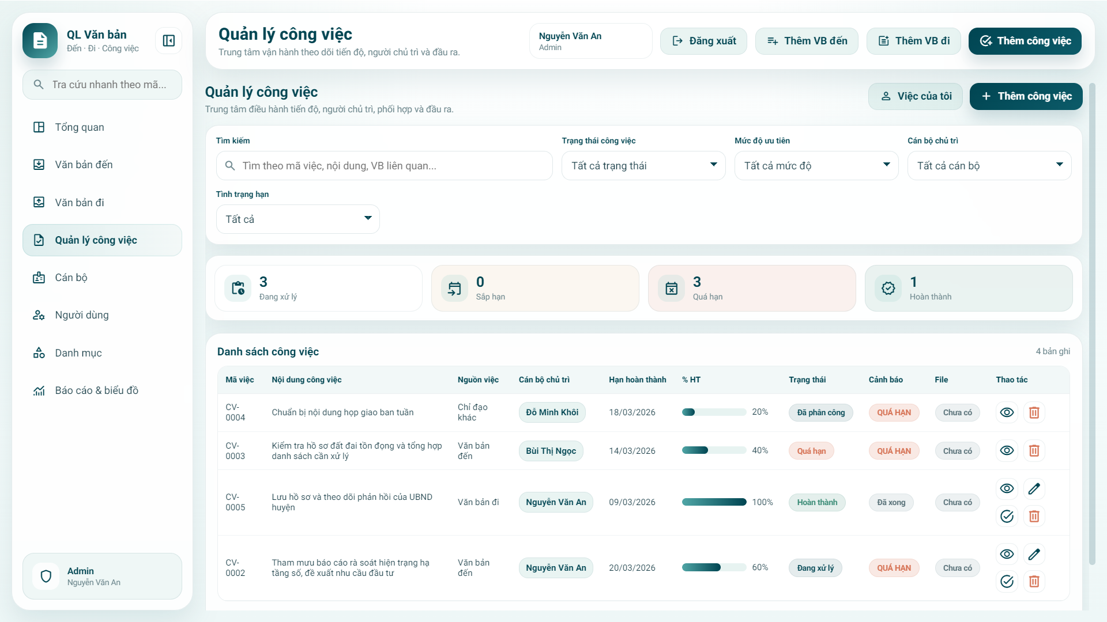
Task: View details of task CV-0005 eye icon
Action: [1007, 489]
